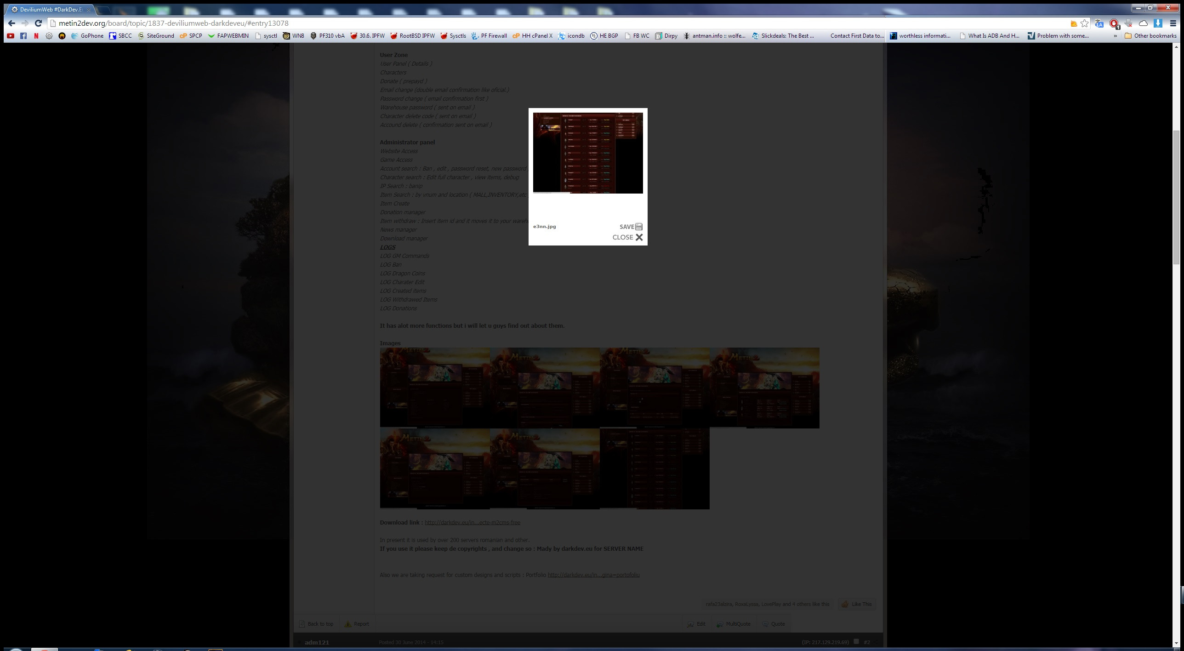Screen dimensions: 1184x651
Task: Save e3nn.jpg using the SAVE disk icon
Action: click(638, 227)
